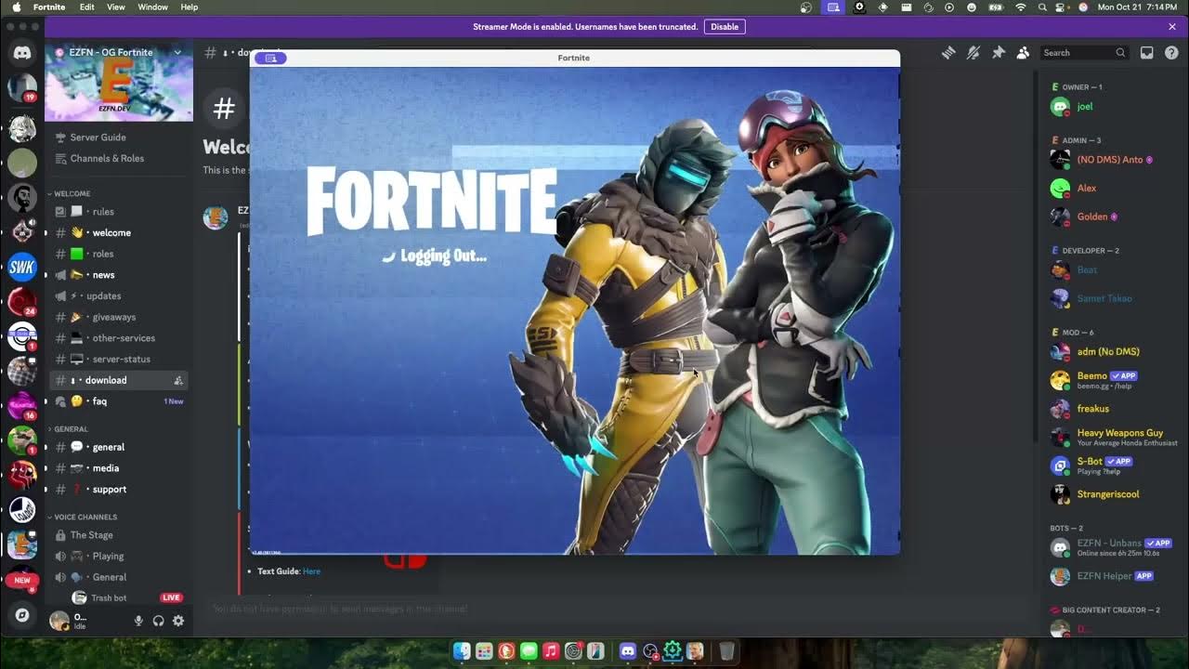Open the support channel
Viewport: 1189px width, 669px height.
tap(119, 490)
